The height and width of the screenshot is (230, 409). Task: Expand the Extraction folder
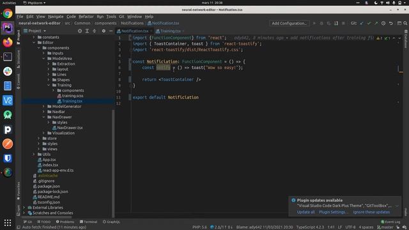tap(49, 64)
